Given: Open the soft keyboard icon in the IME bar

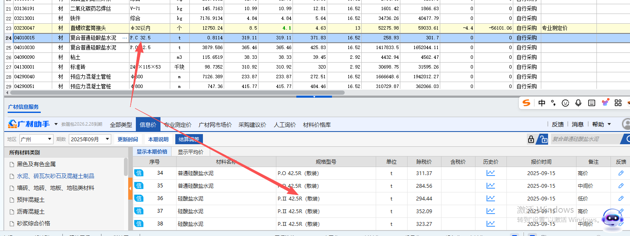Looking at the screenshot, I should [x=591, y=103].
